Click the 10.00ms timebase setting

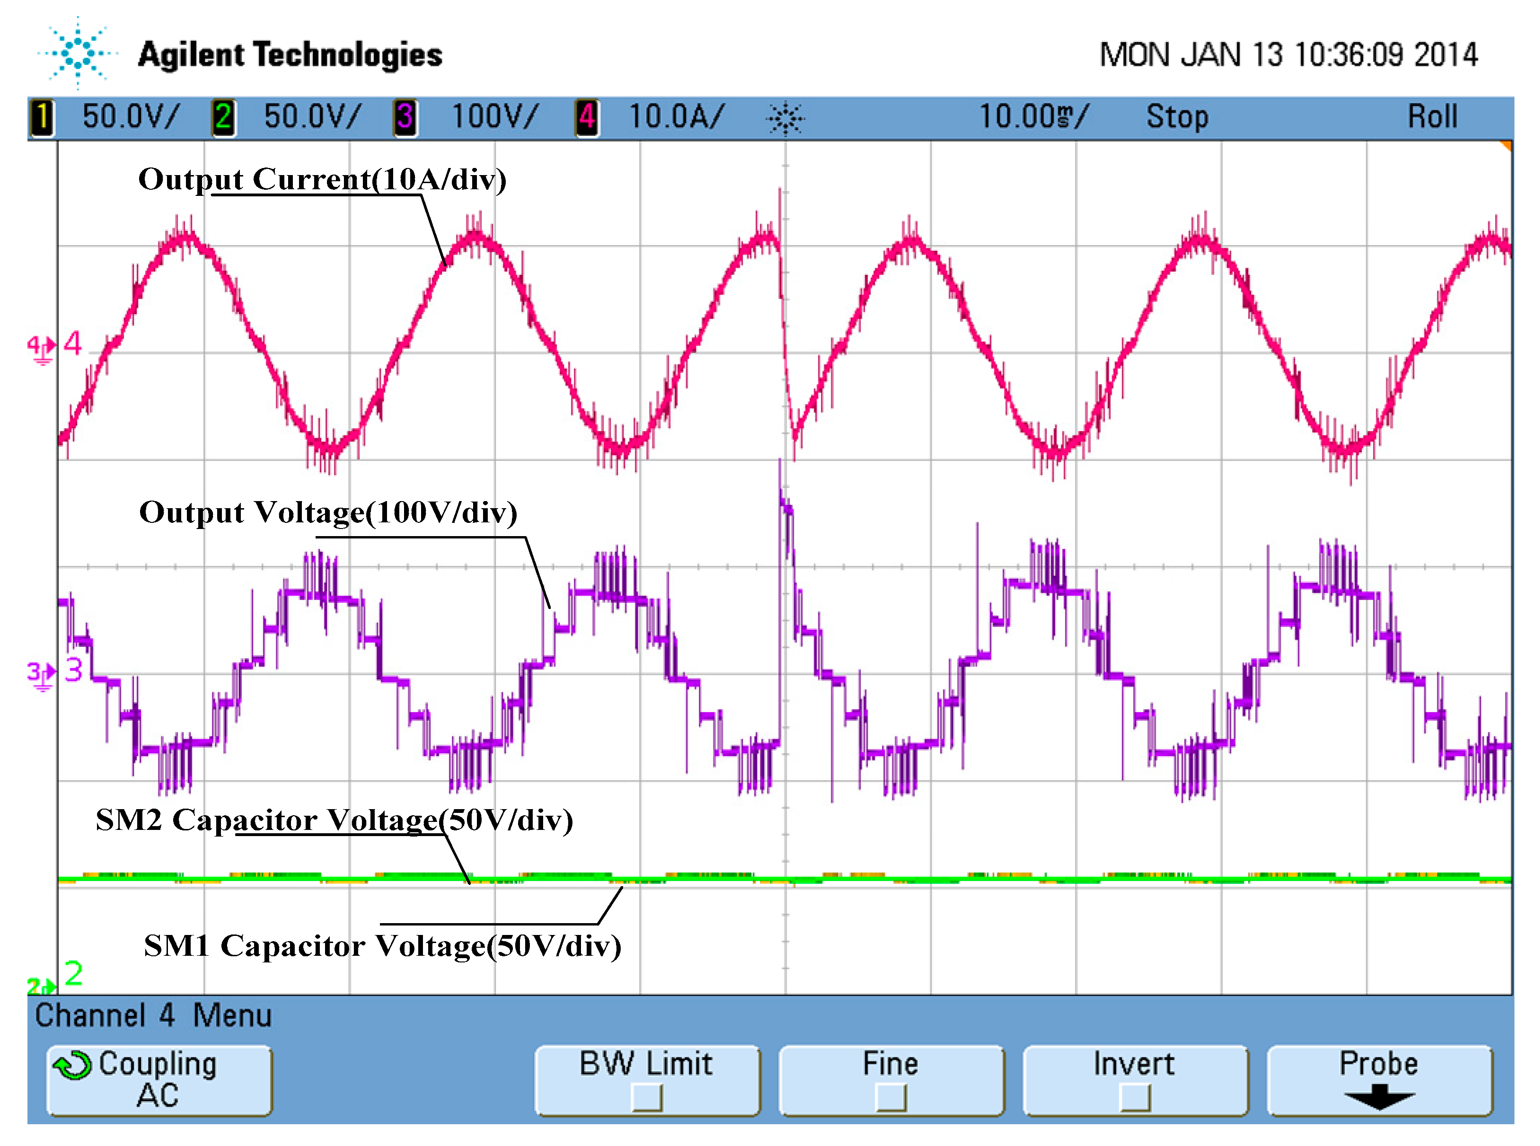(x=1033, y=117)
